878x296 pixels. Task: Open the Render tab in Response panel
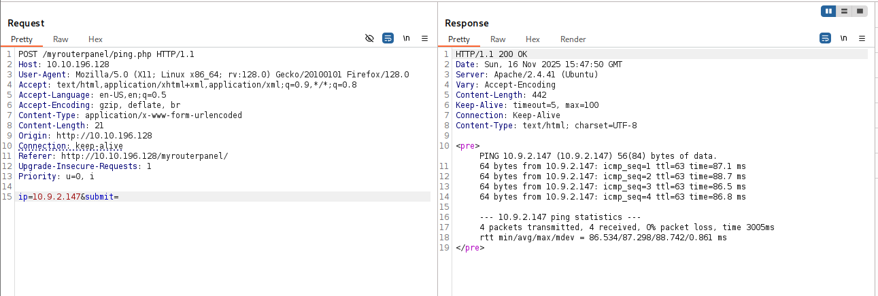click(573, 39)
